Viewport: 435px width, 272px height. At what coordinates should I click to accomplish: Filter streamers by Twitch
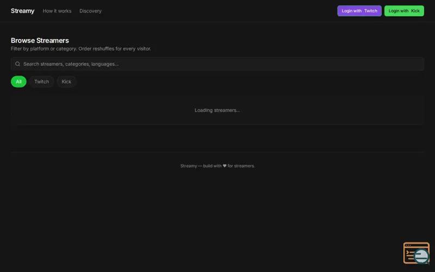pyautogui.click(x=42, y=82)
